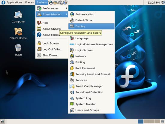This screenshot has height=124, width=165.
Task: Launch web browser from top panel
Action: pyautogui.click(x=50, y=2)
